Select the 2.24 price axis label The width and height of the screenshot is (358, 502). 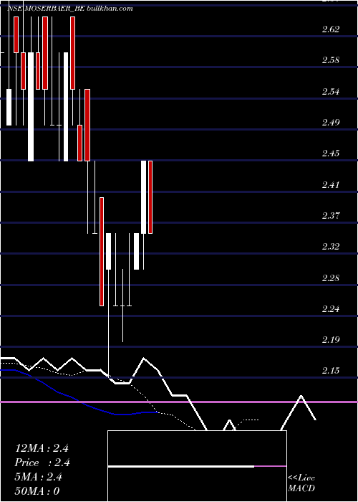point(331,308)
